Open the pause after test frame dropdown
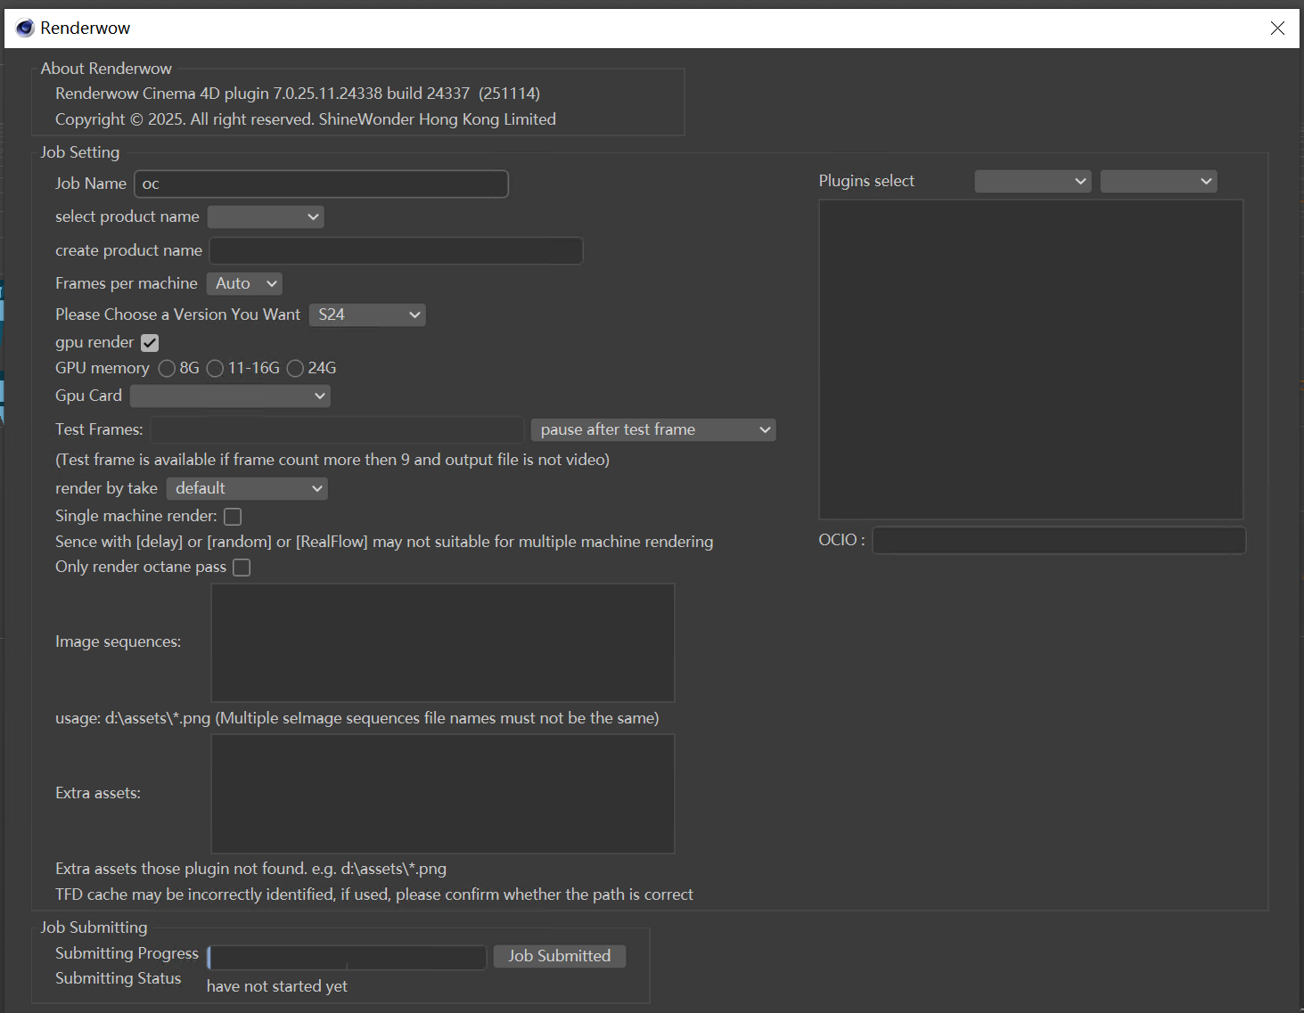The image size is (1304, 1013). point(653,429)
